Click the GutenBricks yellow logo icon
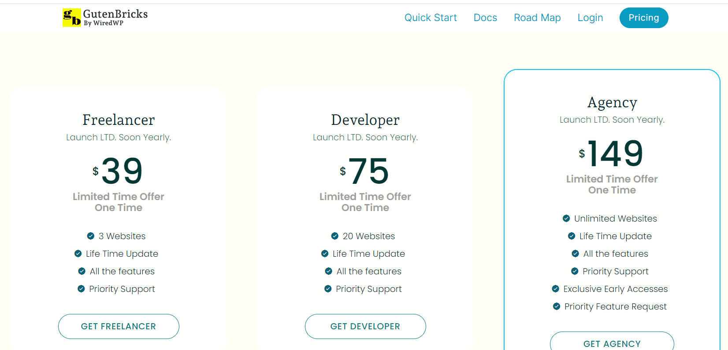Screen dimensions: 728x350 pyautogui.click(x=71, y=18)
